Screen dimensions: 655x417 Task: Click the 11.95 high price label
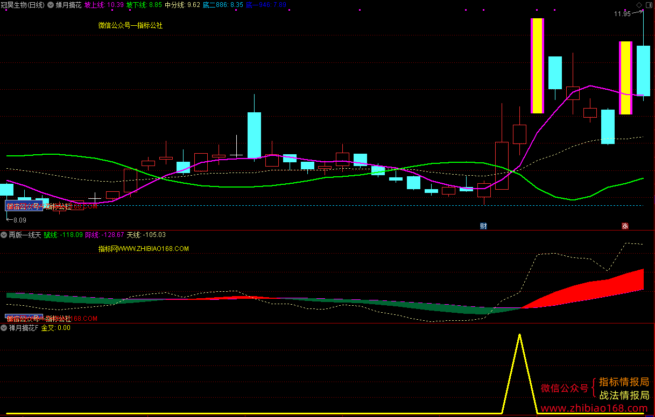622,14
